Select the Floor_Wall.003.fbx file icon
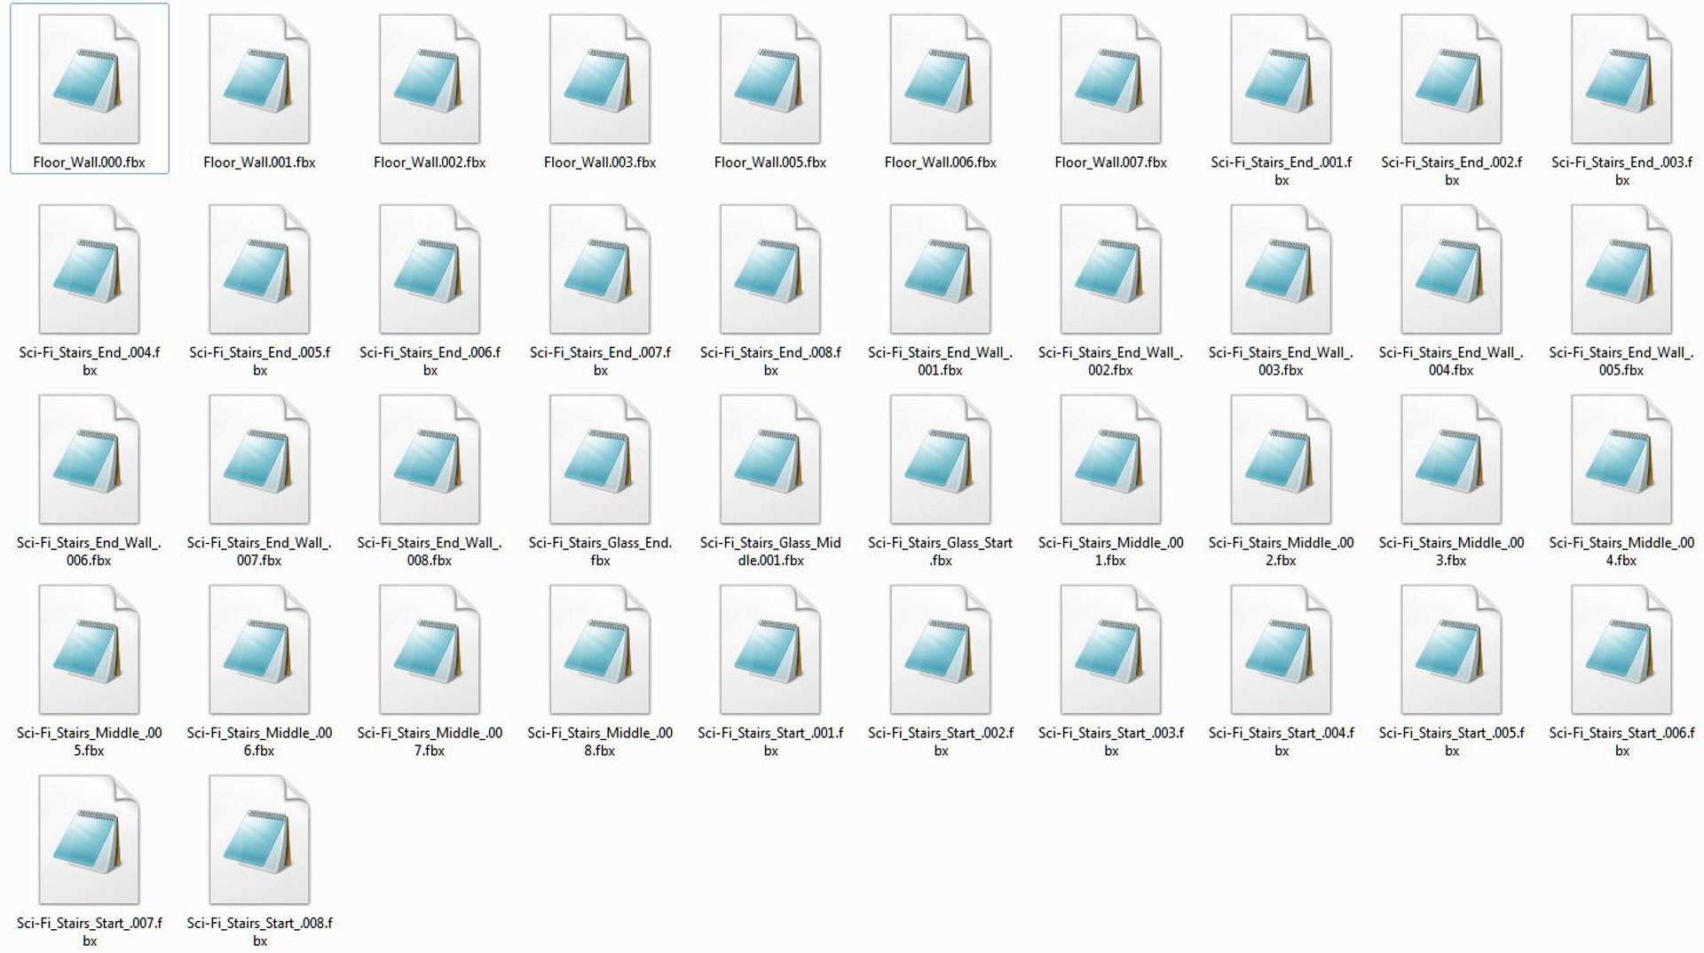 [x=600, y=79]
